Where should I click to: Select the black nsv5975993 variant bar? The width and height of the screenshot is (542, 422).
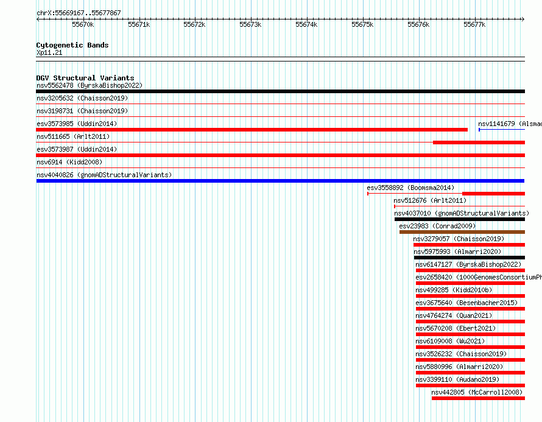point(470,258)
